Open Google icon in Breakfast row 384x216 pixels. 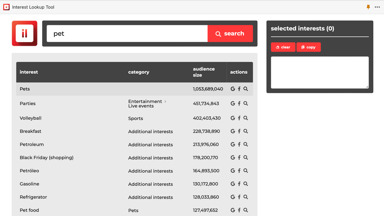[232, 131]
